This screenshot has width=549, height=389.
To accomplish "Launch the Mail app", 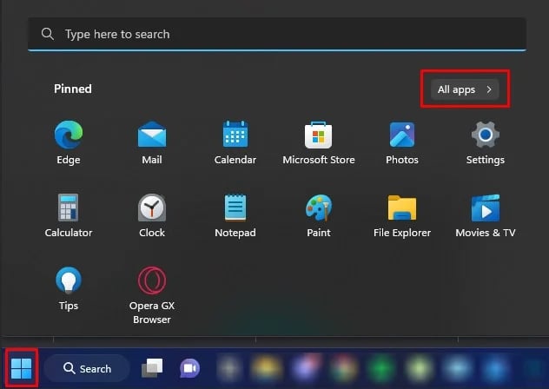I will point(152,142).
